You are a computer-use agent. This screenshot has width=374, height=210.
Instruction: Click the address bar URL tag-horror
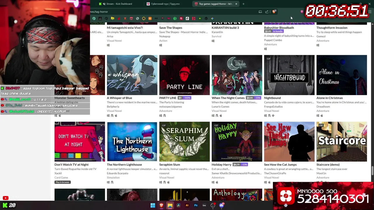99,12
